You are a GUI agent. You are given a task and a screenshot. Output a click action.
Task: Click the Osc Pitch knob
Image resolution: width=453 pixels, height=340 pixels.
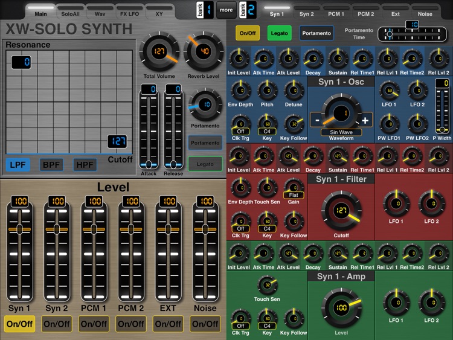[x=267, y=91]
